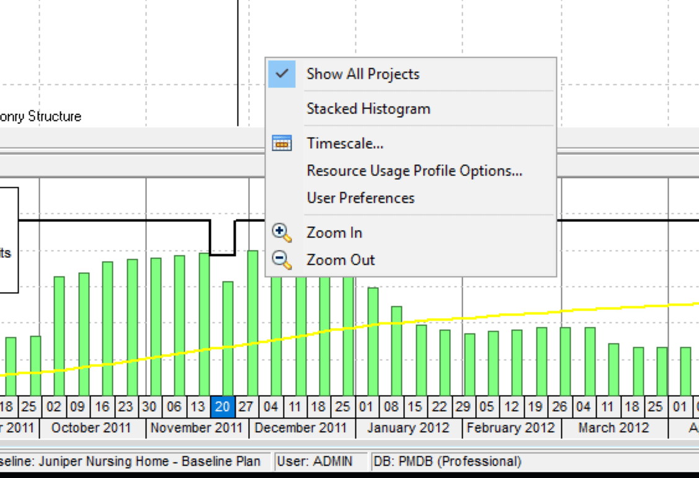Screen dimensions: 699x478
Task: Select Zoom Out menu item
Action: (x=341, y=259)
